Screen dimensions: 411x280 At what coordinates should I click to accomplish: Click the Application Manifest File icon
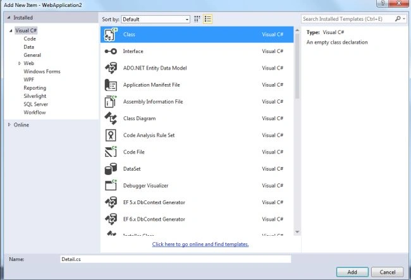(x=111, y=85)
